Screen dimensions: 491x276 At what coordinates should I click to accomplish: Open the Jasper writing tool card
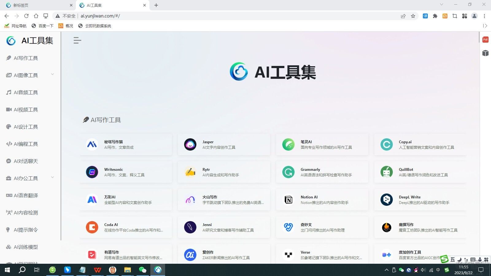point(224,144)
